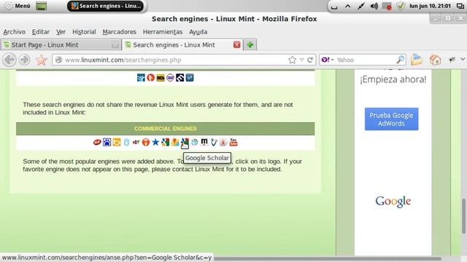Switch to the Start Page - Linux Mint tab
The width and height of the screenshot is (467, 262).
click(x=61, y=45)
